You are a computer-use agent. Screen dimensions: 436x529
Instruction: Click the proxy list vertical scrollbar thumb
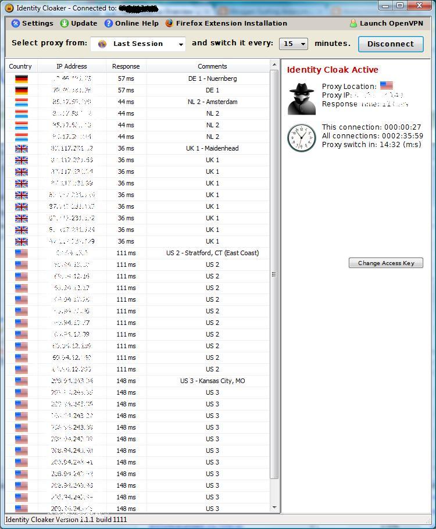click(274, 274)
